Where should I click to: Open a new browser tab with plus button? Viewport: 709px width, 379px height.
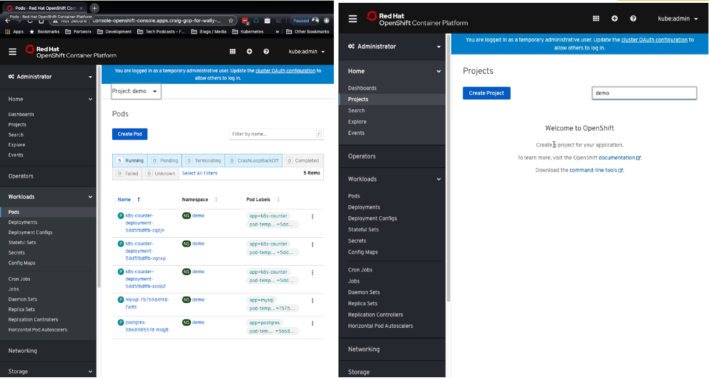95,8
